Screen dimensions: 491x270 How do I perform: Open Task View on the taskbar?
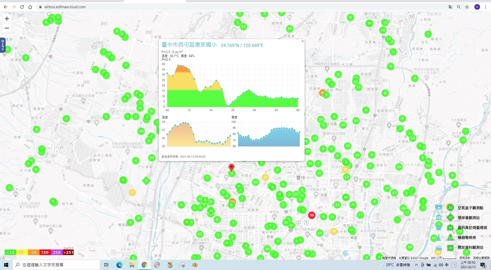point(106,265)
